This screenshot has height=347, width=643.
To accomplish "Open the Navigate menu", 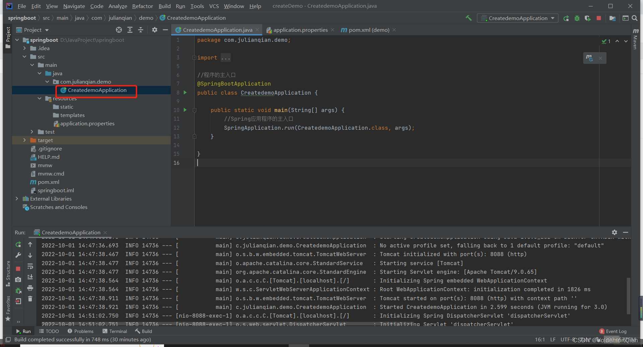I will point(74,6).
